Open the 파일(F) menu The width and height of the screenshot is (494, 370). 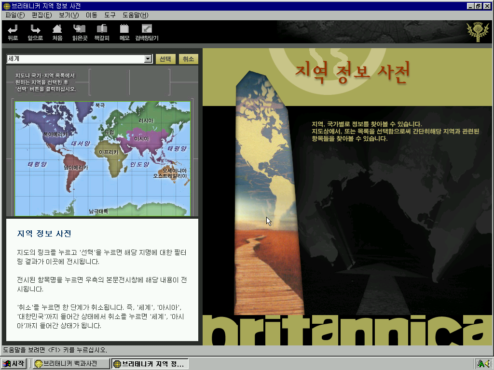[15, 15]
